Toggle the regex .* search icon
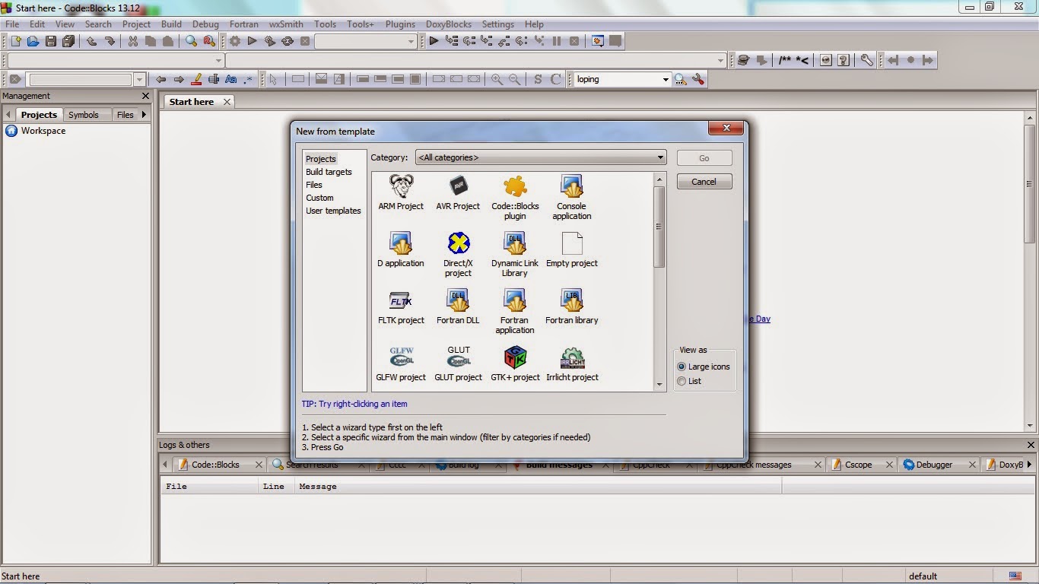 pyautogui.click(x=248, y=79)
